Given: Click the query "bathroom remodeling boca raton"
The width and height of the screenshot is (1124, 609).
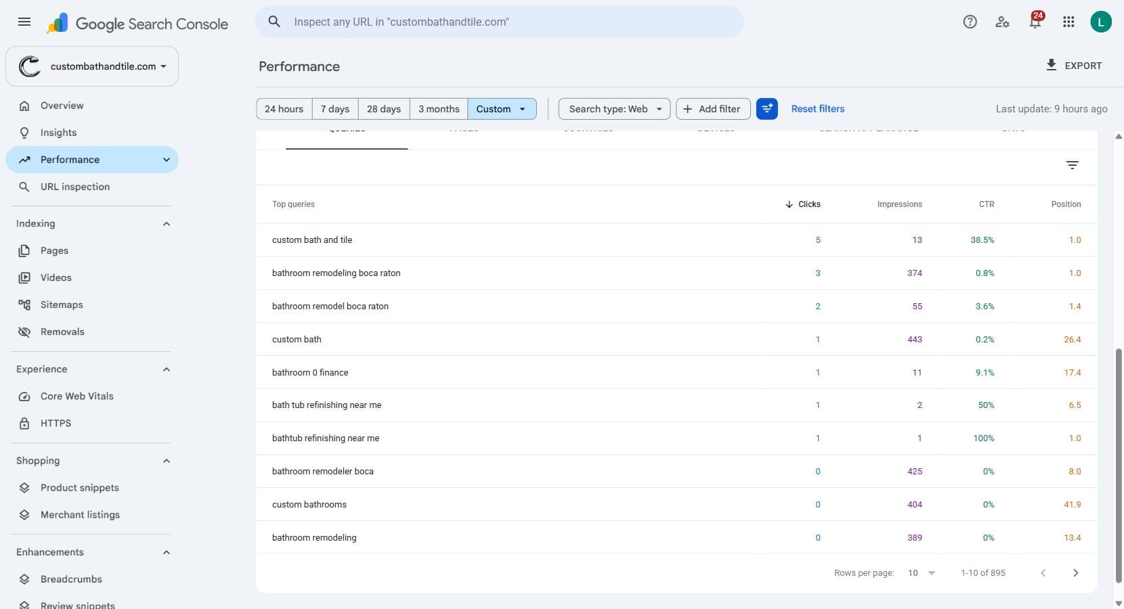Looking at the screenshot, I should 337,273.
